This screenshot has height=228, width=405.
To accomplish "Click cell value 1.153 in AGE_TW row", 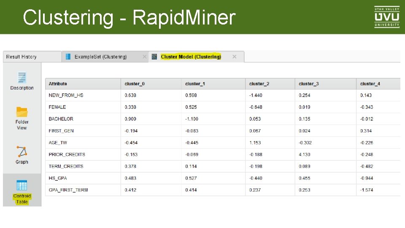I will pos(255,143).
